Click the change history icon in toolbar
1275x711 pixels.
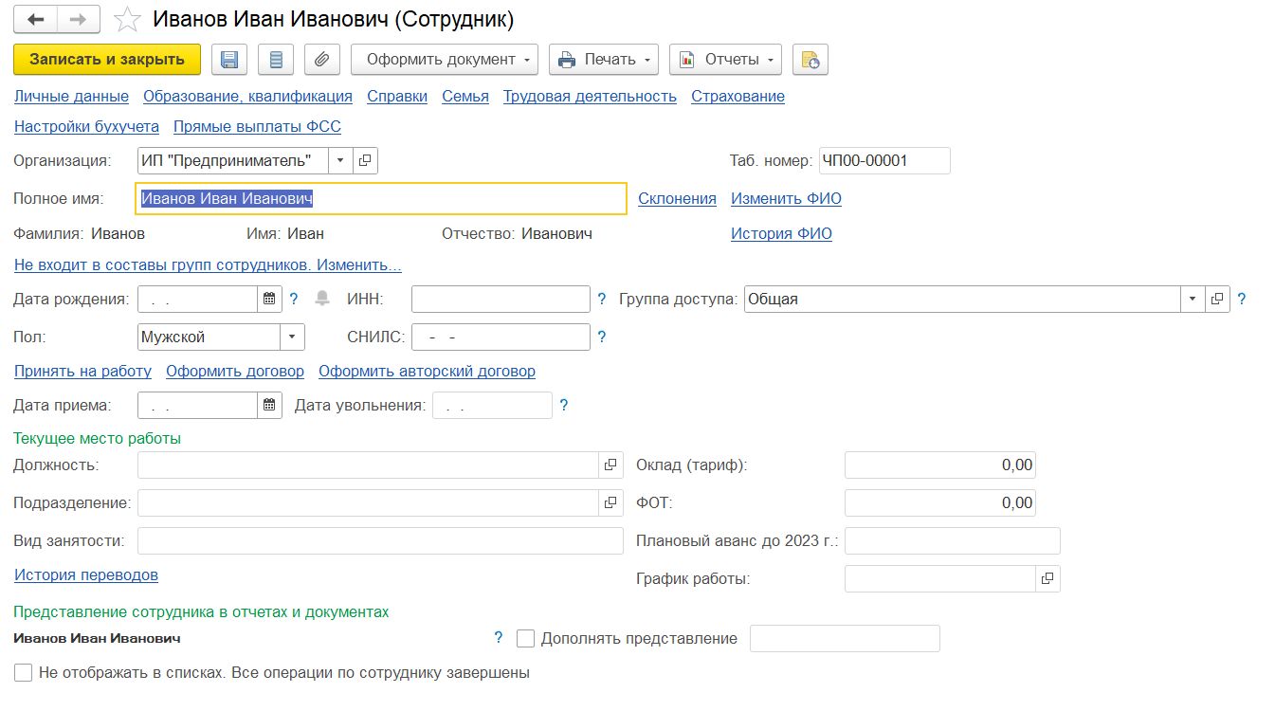pyautogui.click(x=810, y=60)
